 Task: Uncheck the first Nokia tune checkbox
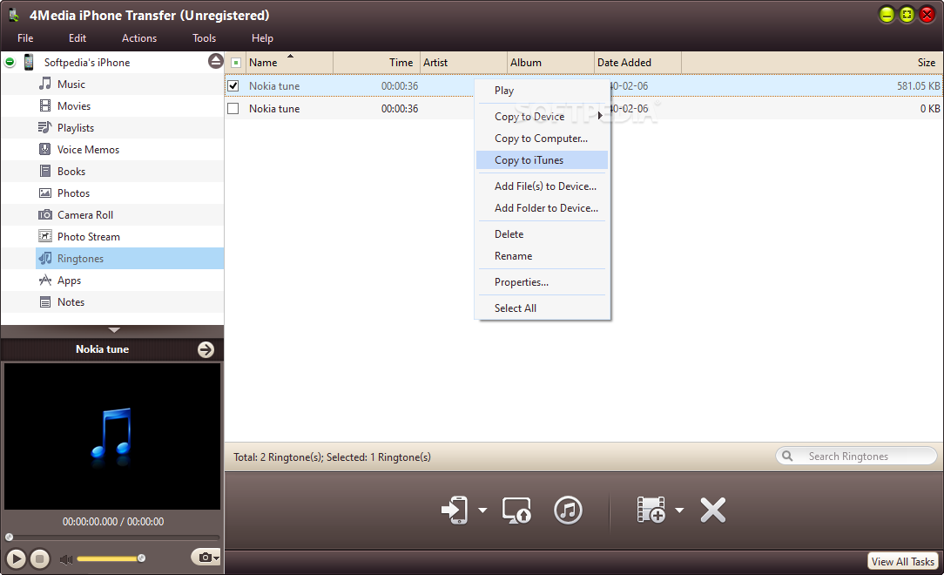pos(233,86)
